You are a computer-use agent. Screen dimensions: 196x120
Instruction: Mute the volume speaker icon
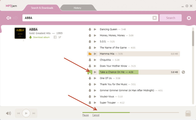point(9,113)
